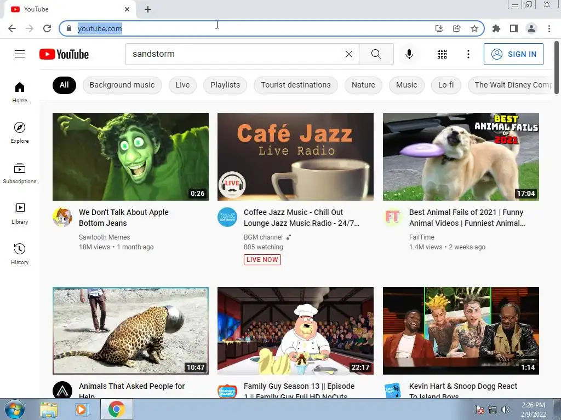Click the install app icon in address bar
Image resolution: width=561 pixels, height=420 pixels.
[x=439, y=28]
